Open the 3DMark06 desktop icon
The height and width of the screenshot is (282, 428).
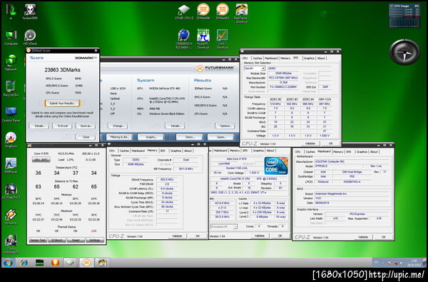point(203,11)
